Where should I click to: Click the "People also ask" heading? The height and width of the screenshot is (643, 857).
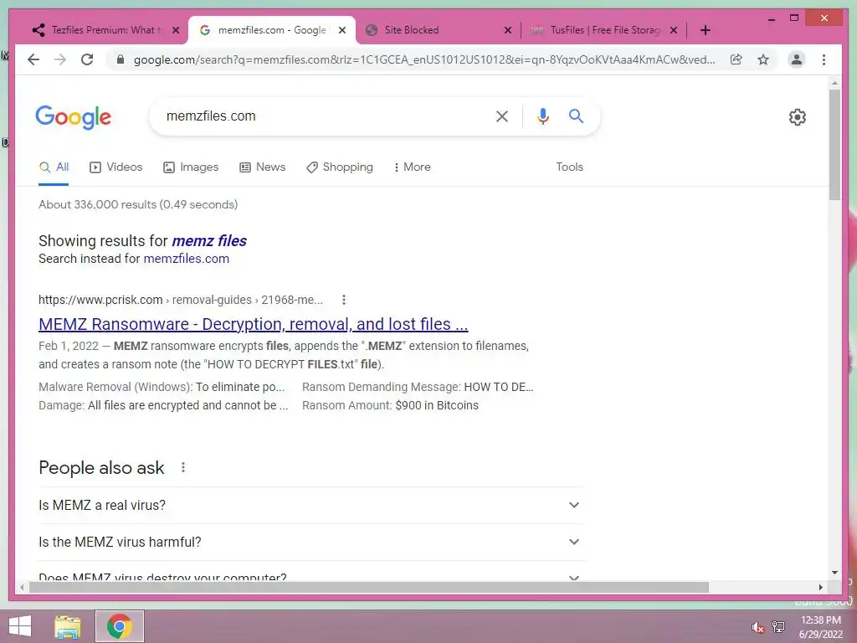pyautogui.click(x=101, y=467)
